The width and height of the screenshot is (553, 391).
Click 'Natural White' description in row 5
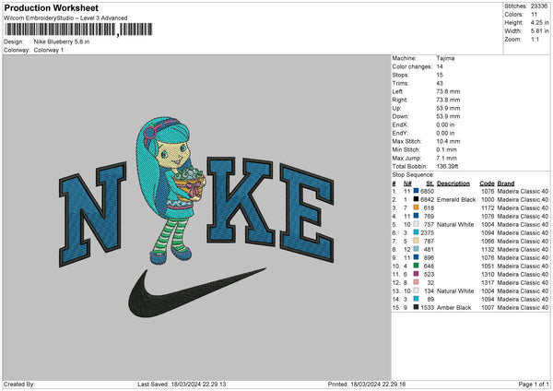455,224
